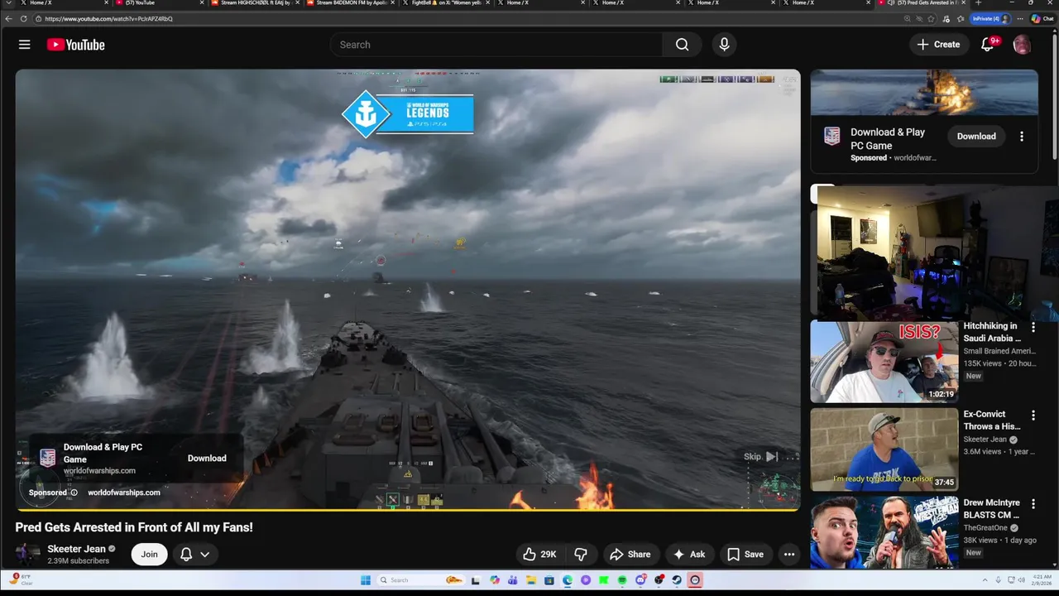Save video to a playlist

(745, 555)
